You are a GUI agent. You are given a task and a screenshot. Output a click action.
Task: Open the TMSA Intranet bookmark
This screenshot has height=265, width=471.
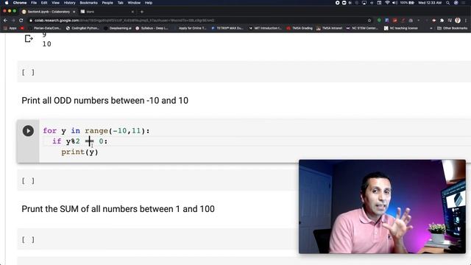pyautogui.click(x=329, y=28)
